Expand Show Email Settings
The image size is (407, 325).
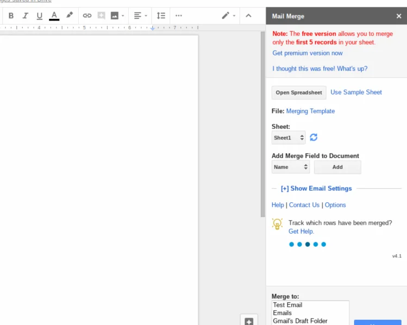click(316, 189)
